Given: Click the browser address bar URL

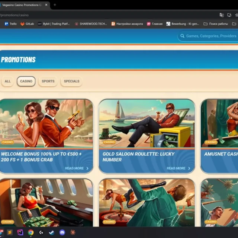Looking at the screenshot, I should (15, 15).
